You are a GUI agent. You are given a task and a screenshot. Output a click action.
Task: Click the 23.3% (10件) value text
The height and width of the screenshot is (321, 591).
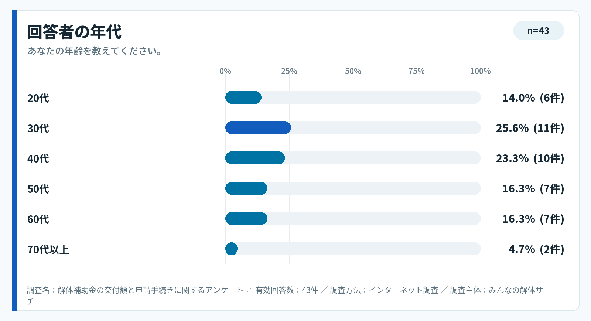(530, 158)
